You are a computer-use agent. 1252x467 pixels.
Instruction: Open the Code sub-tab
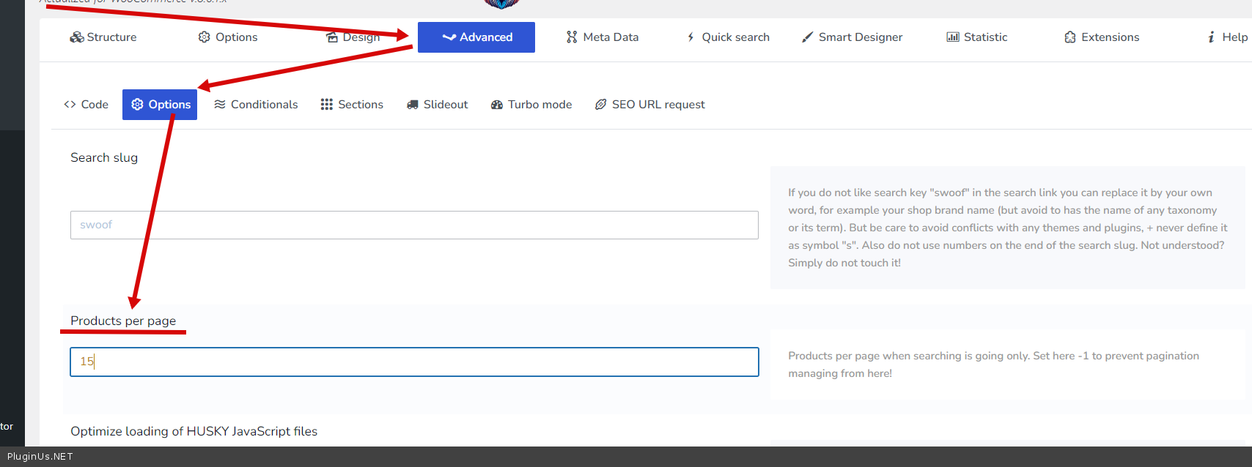[x=86, y=105]
